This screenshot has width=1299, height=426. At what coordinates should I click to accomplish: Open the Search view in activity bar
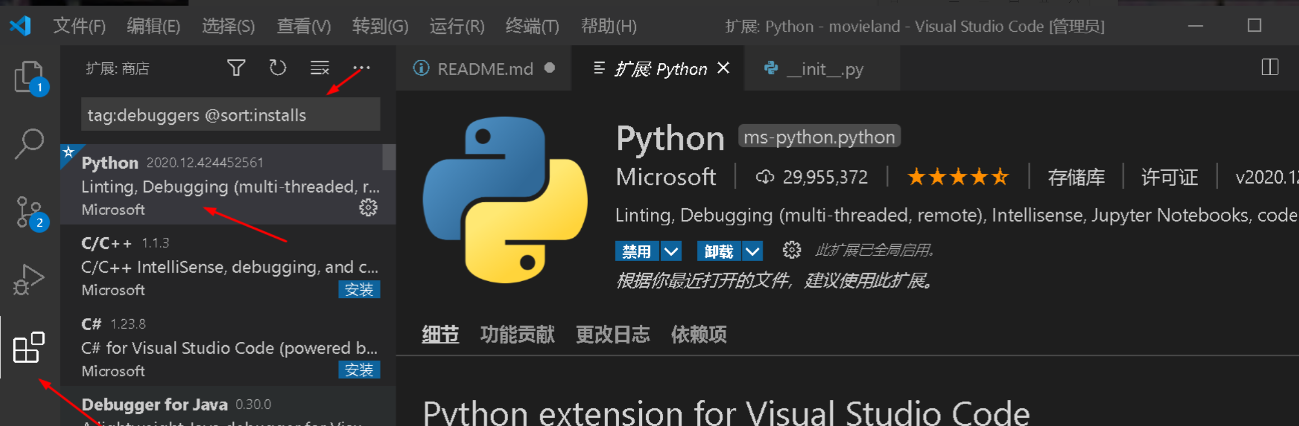point(29,144)
